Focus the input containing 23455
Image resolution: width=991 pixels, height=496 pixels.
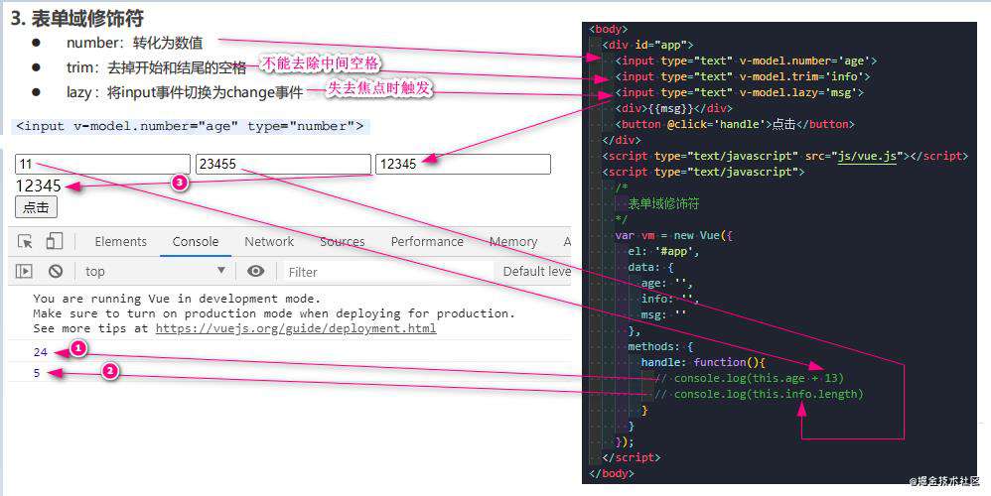pyautogui.click(x=283, y=164)
